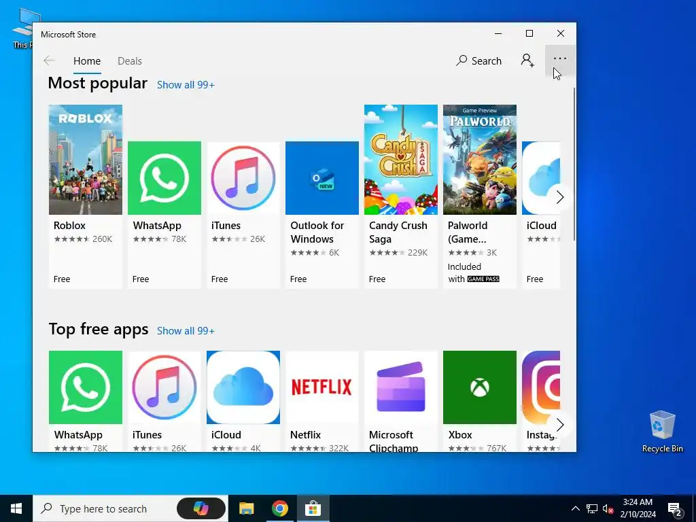Open the Netflix app tile
The width and height of the screenshot is (696, 522).
321,401
